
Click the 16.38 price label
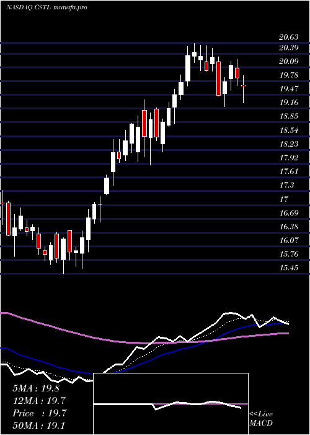pos(289,227)
